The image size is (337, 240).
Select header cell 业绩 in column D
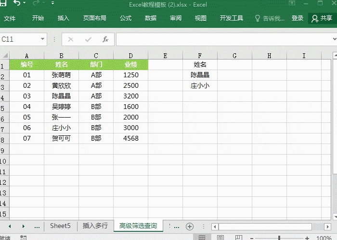coord(130,64)
